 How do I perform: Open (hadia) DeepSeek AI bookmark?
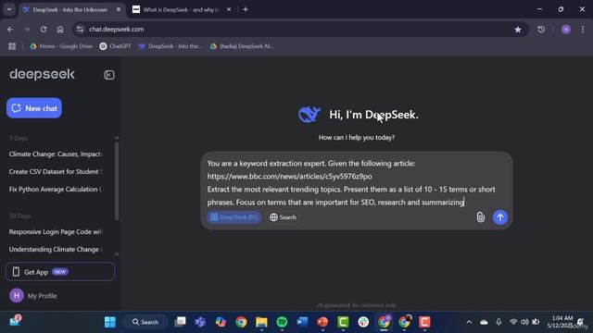point(242,46)
